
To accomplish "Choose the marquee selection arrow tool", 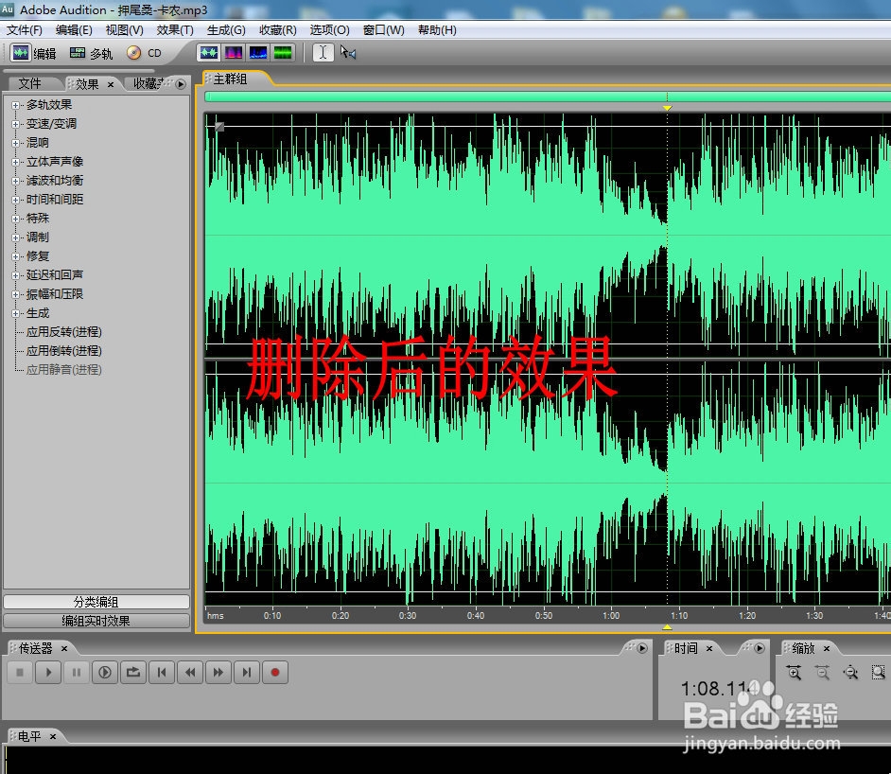I will [348, 52].
